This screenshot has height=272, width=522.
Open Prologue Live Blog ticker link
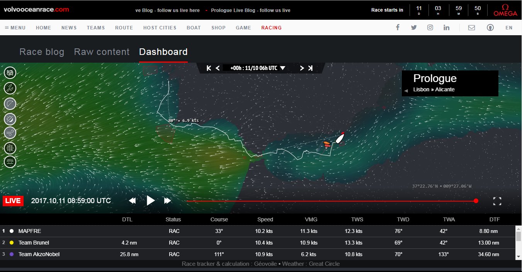tap(251, 10)
